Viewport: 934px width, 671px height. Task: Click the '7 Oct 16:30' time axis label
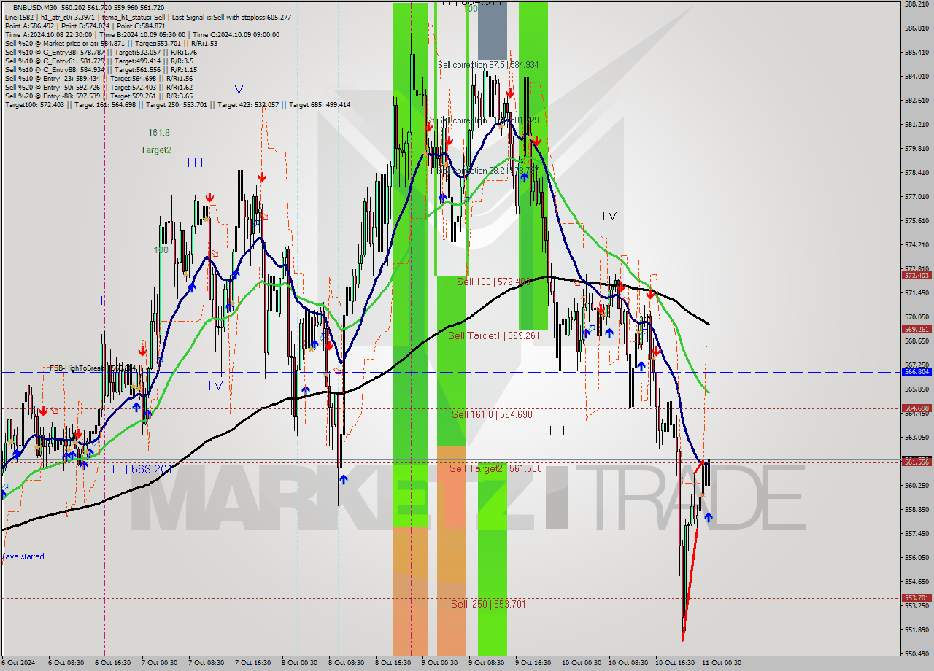[x=252, y=663]
